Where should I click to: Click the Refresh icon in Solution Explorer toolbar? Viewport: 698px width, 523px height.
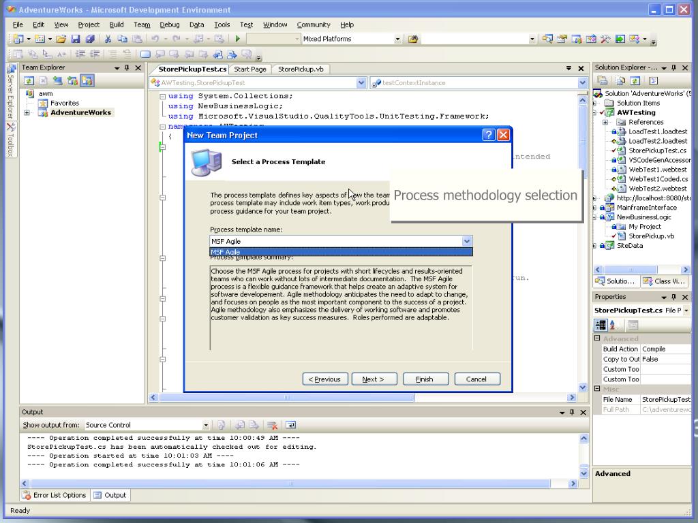(635, 81)
